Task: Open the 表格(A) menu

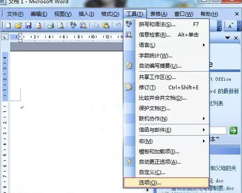Action: (x=159, y=14)
